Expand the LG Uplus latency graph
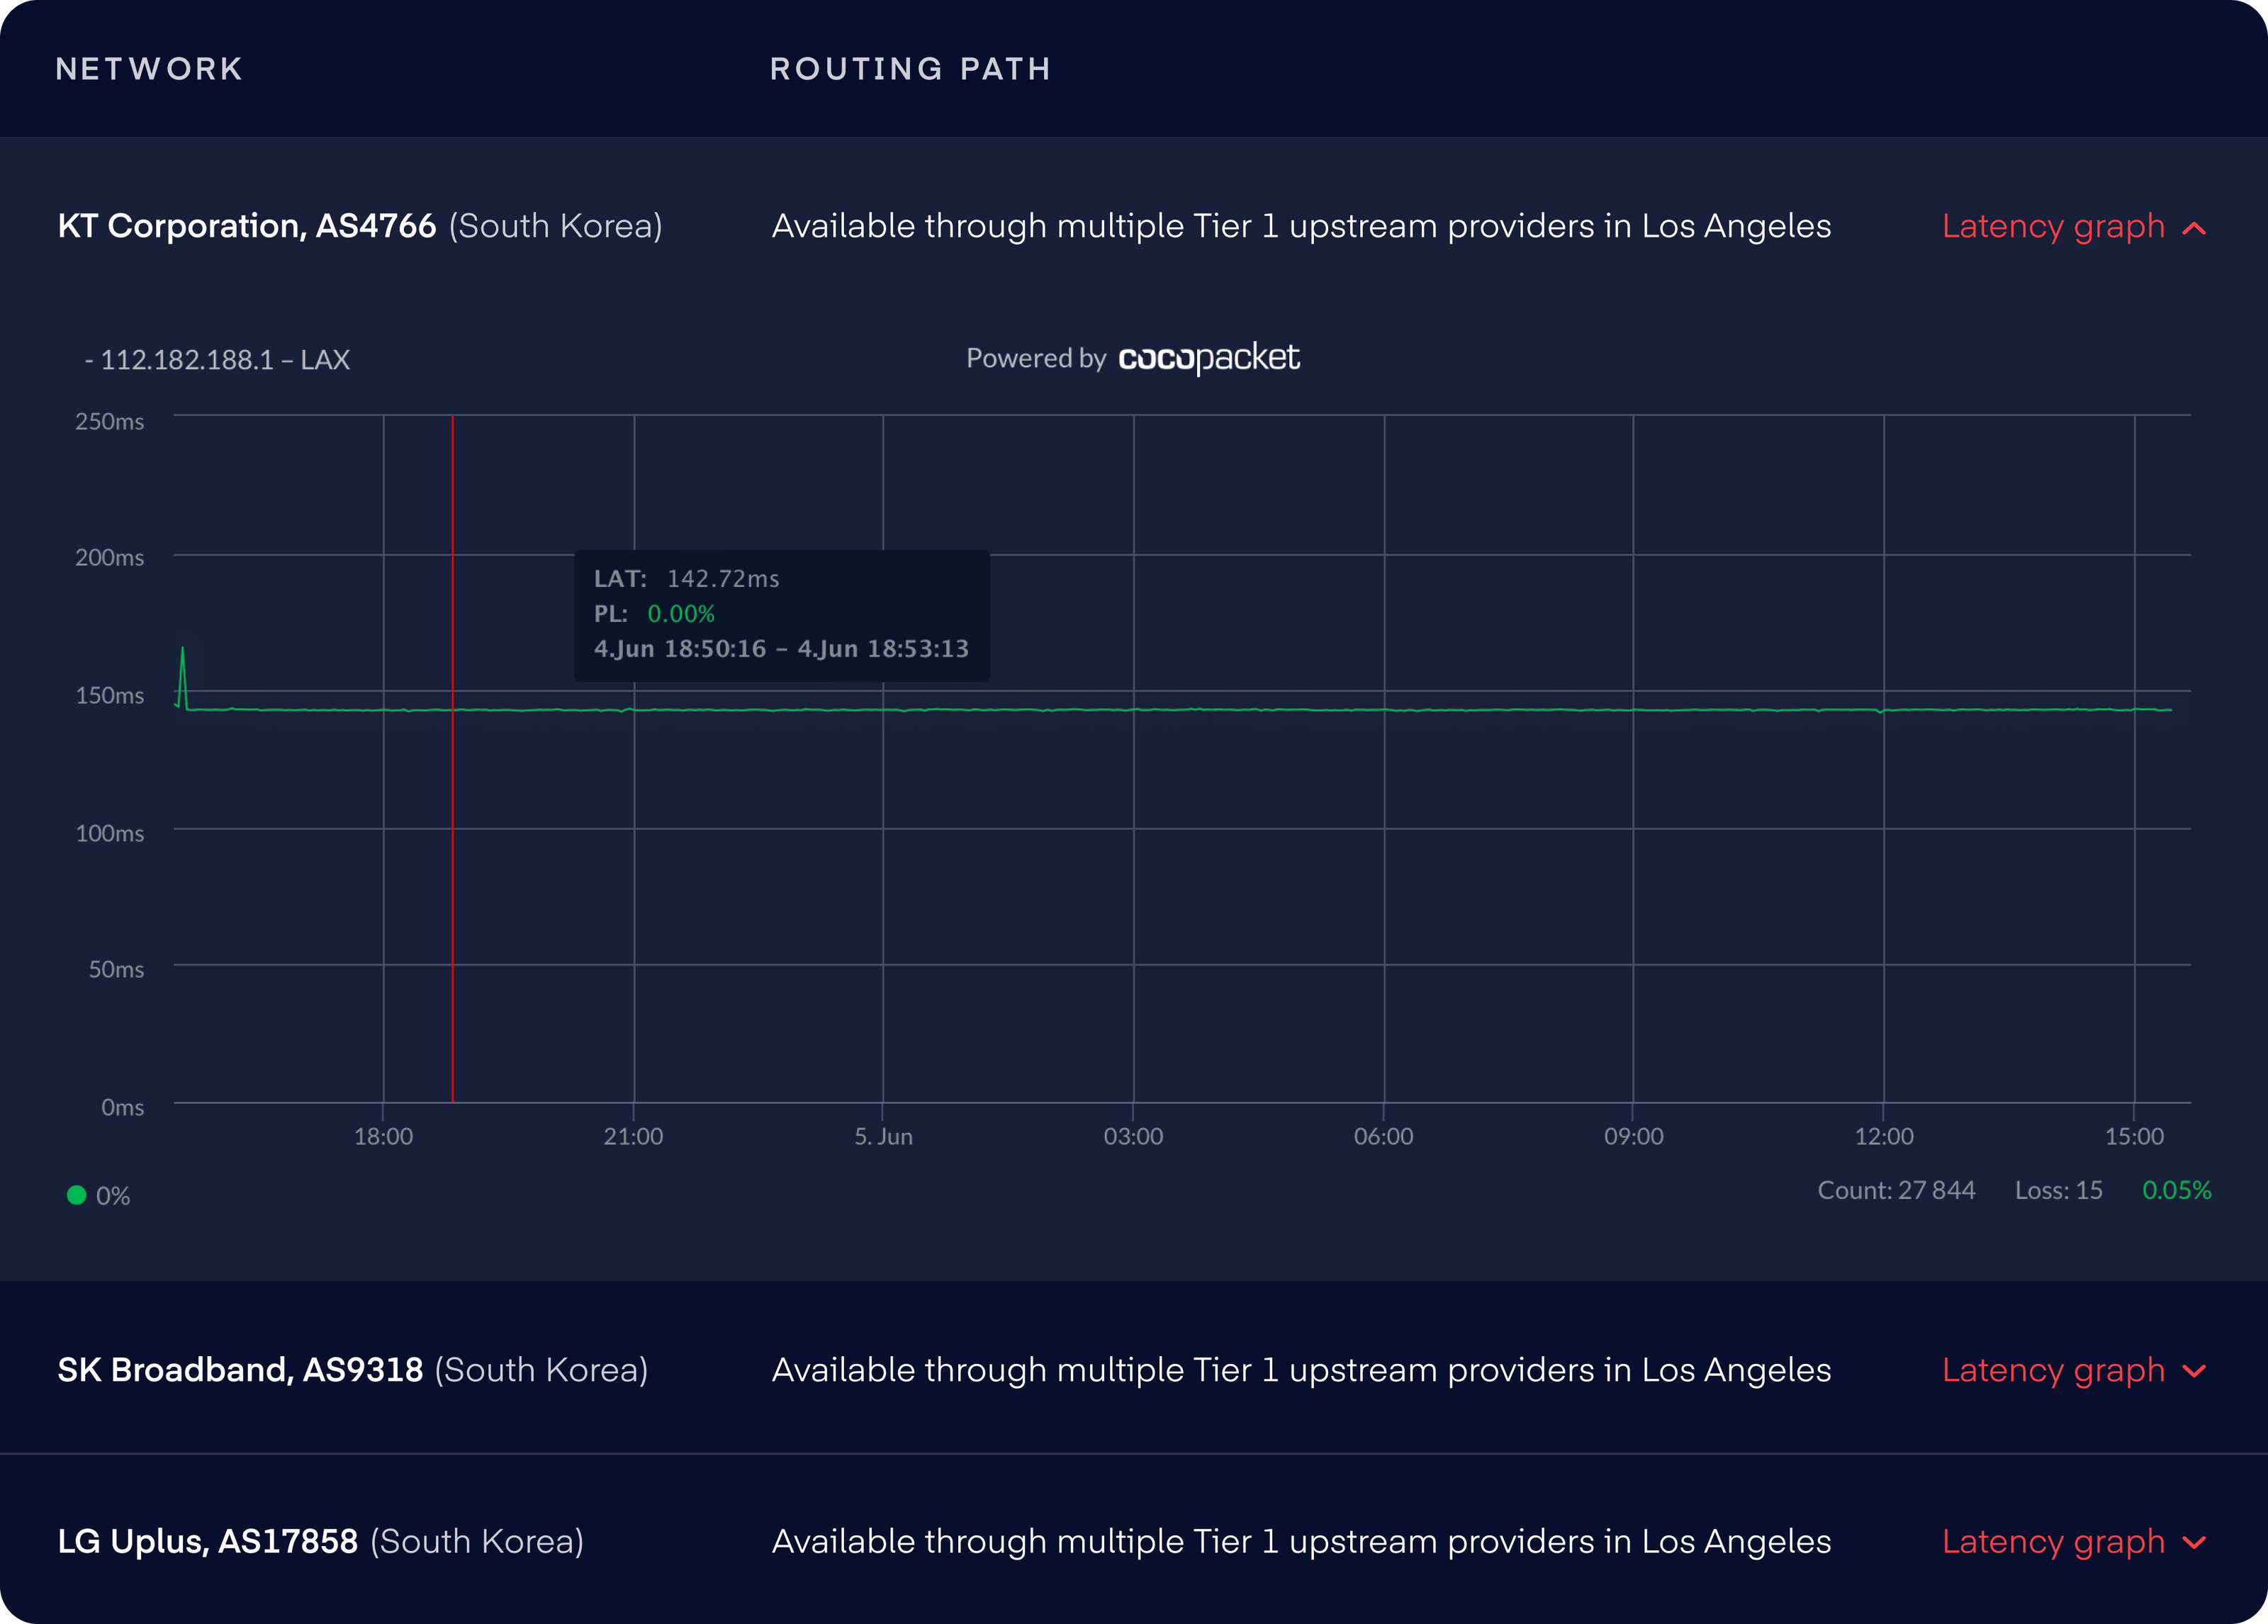 pyautogui.click(x=2074, y=1542)
